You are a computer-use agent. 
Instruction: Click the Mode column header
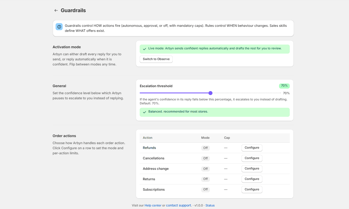pyautogui.click(x=205, y=138)
